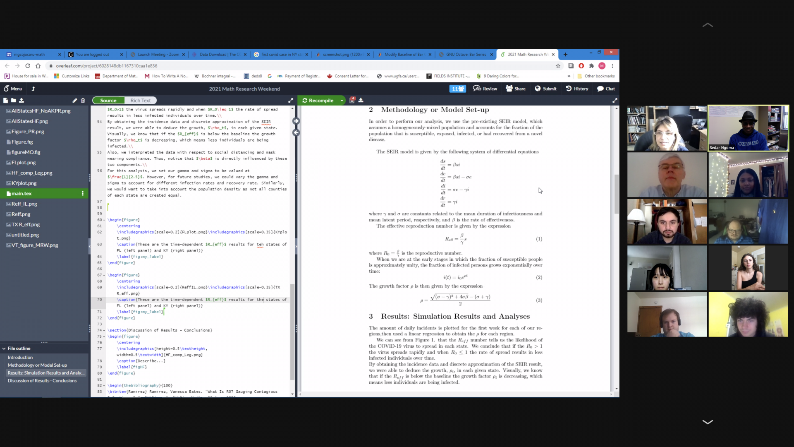The width and height of the screenshot is (794, 447).
Task: Select KYplot.png in the file tree
Action: point(24,183)
